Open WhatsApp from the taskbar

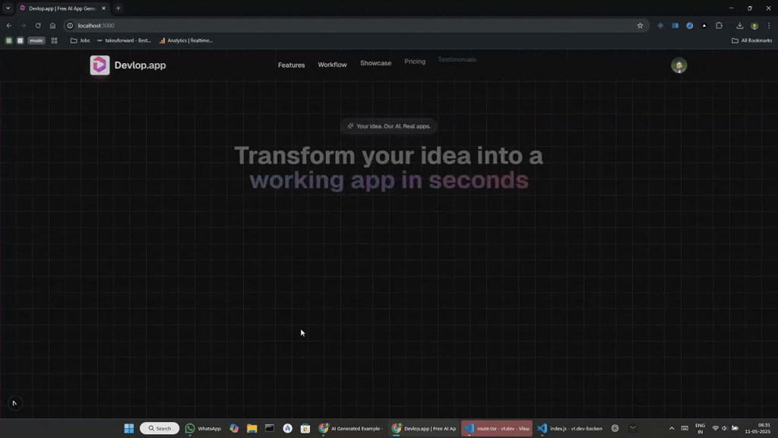pyautogui.click(x=203, y=428)
